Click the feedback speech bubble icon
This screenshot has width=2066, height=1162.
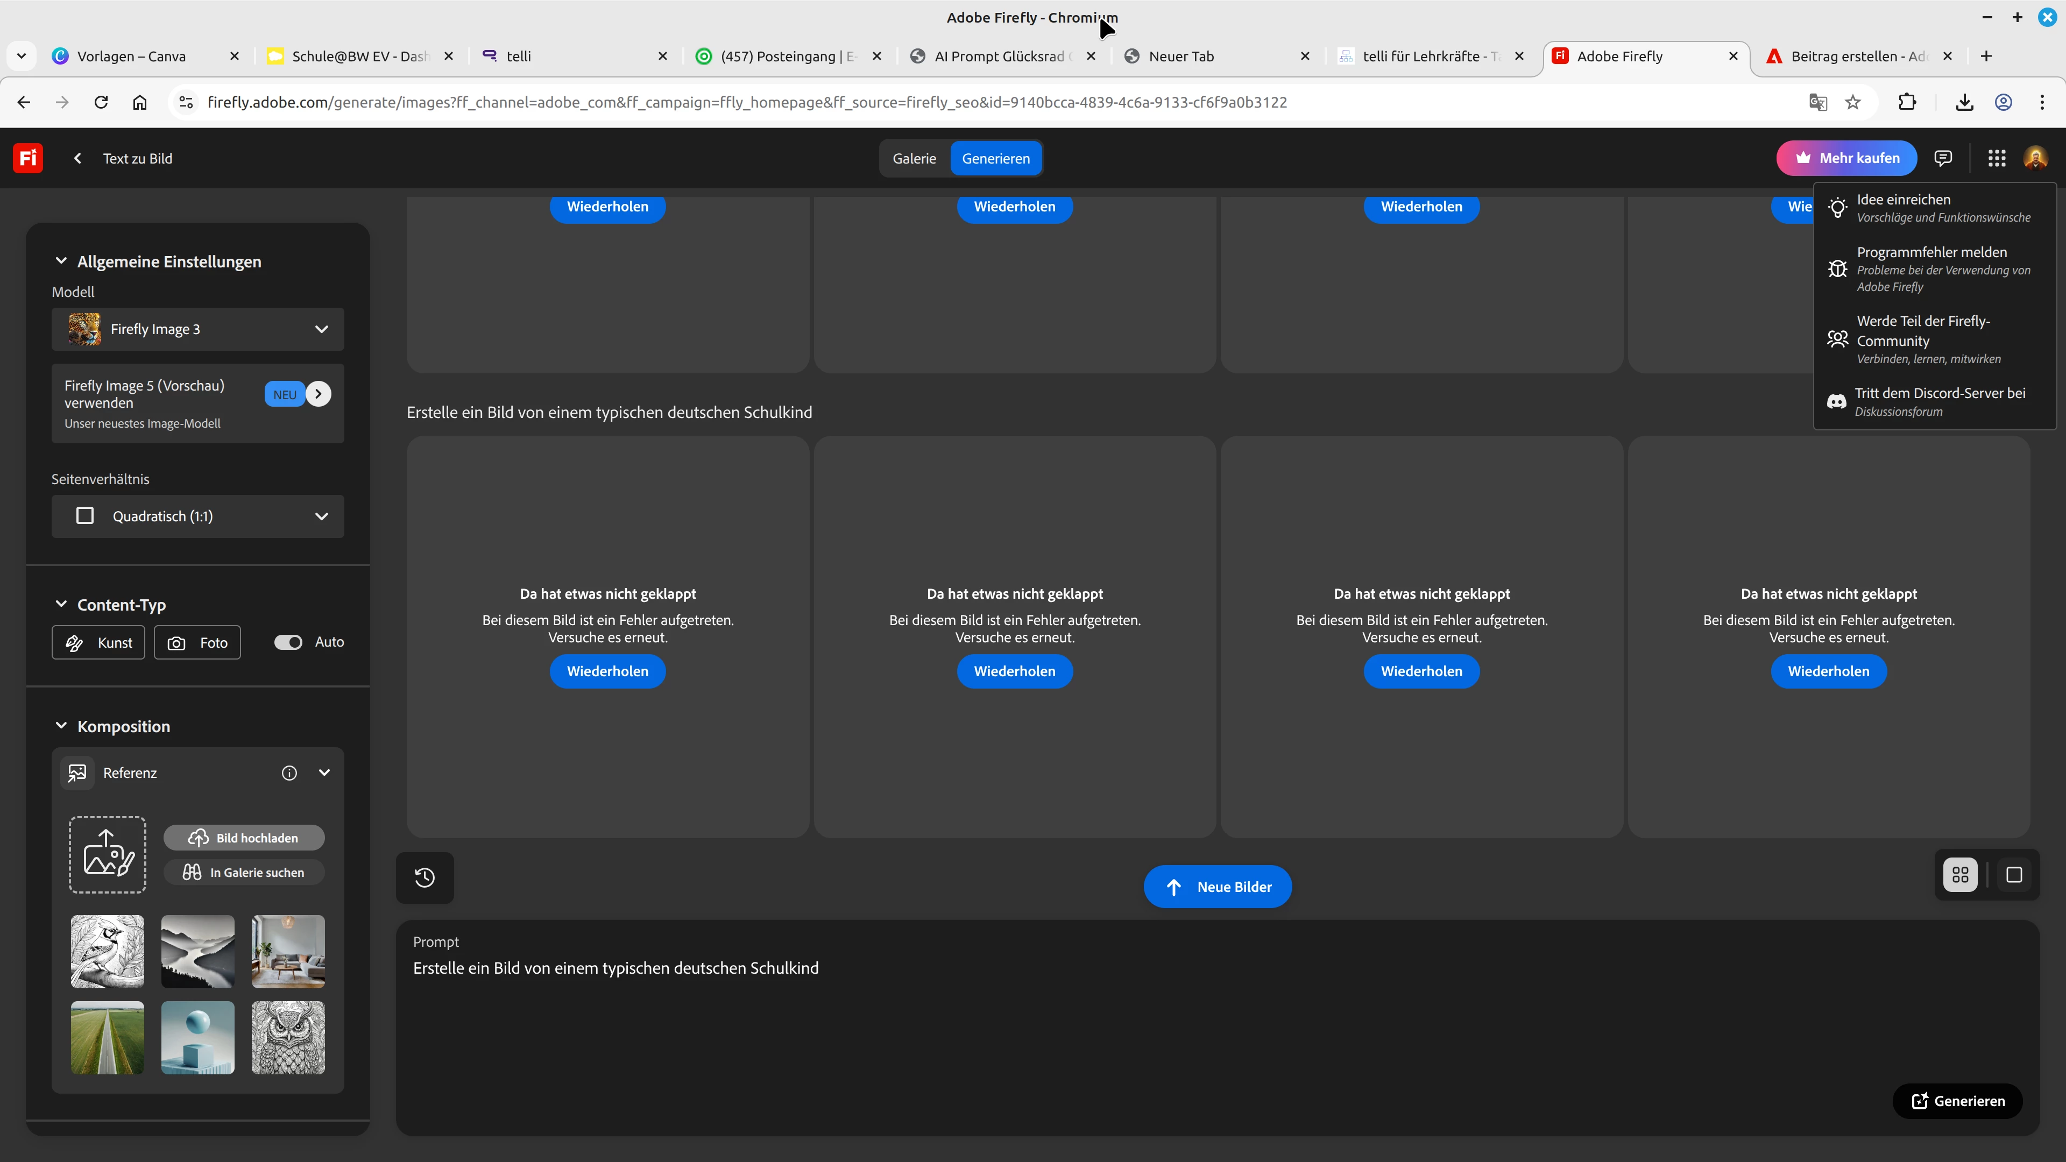click(1942, 158)
